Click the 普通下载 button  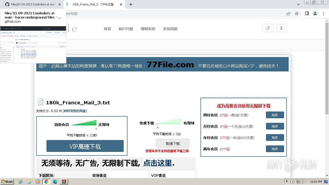pos(173,143)
